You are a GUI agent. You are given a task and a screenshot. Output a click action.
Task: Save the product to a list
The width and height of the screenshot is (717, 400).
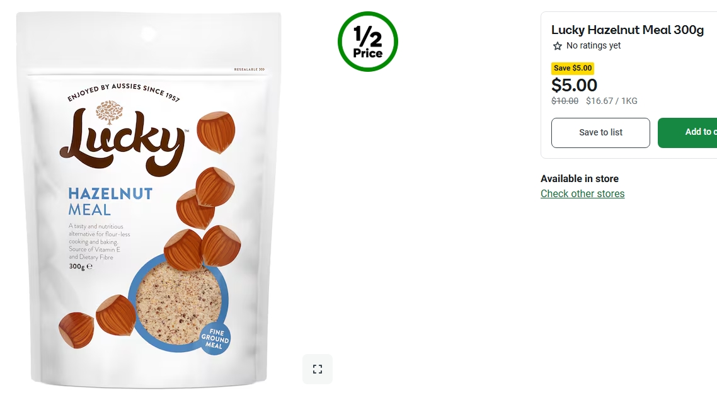(x=600, y=132)
